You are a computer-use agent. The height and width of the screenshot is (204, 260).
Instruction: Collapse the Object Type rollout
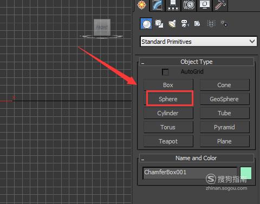click(x=197, y=62)
